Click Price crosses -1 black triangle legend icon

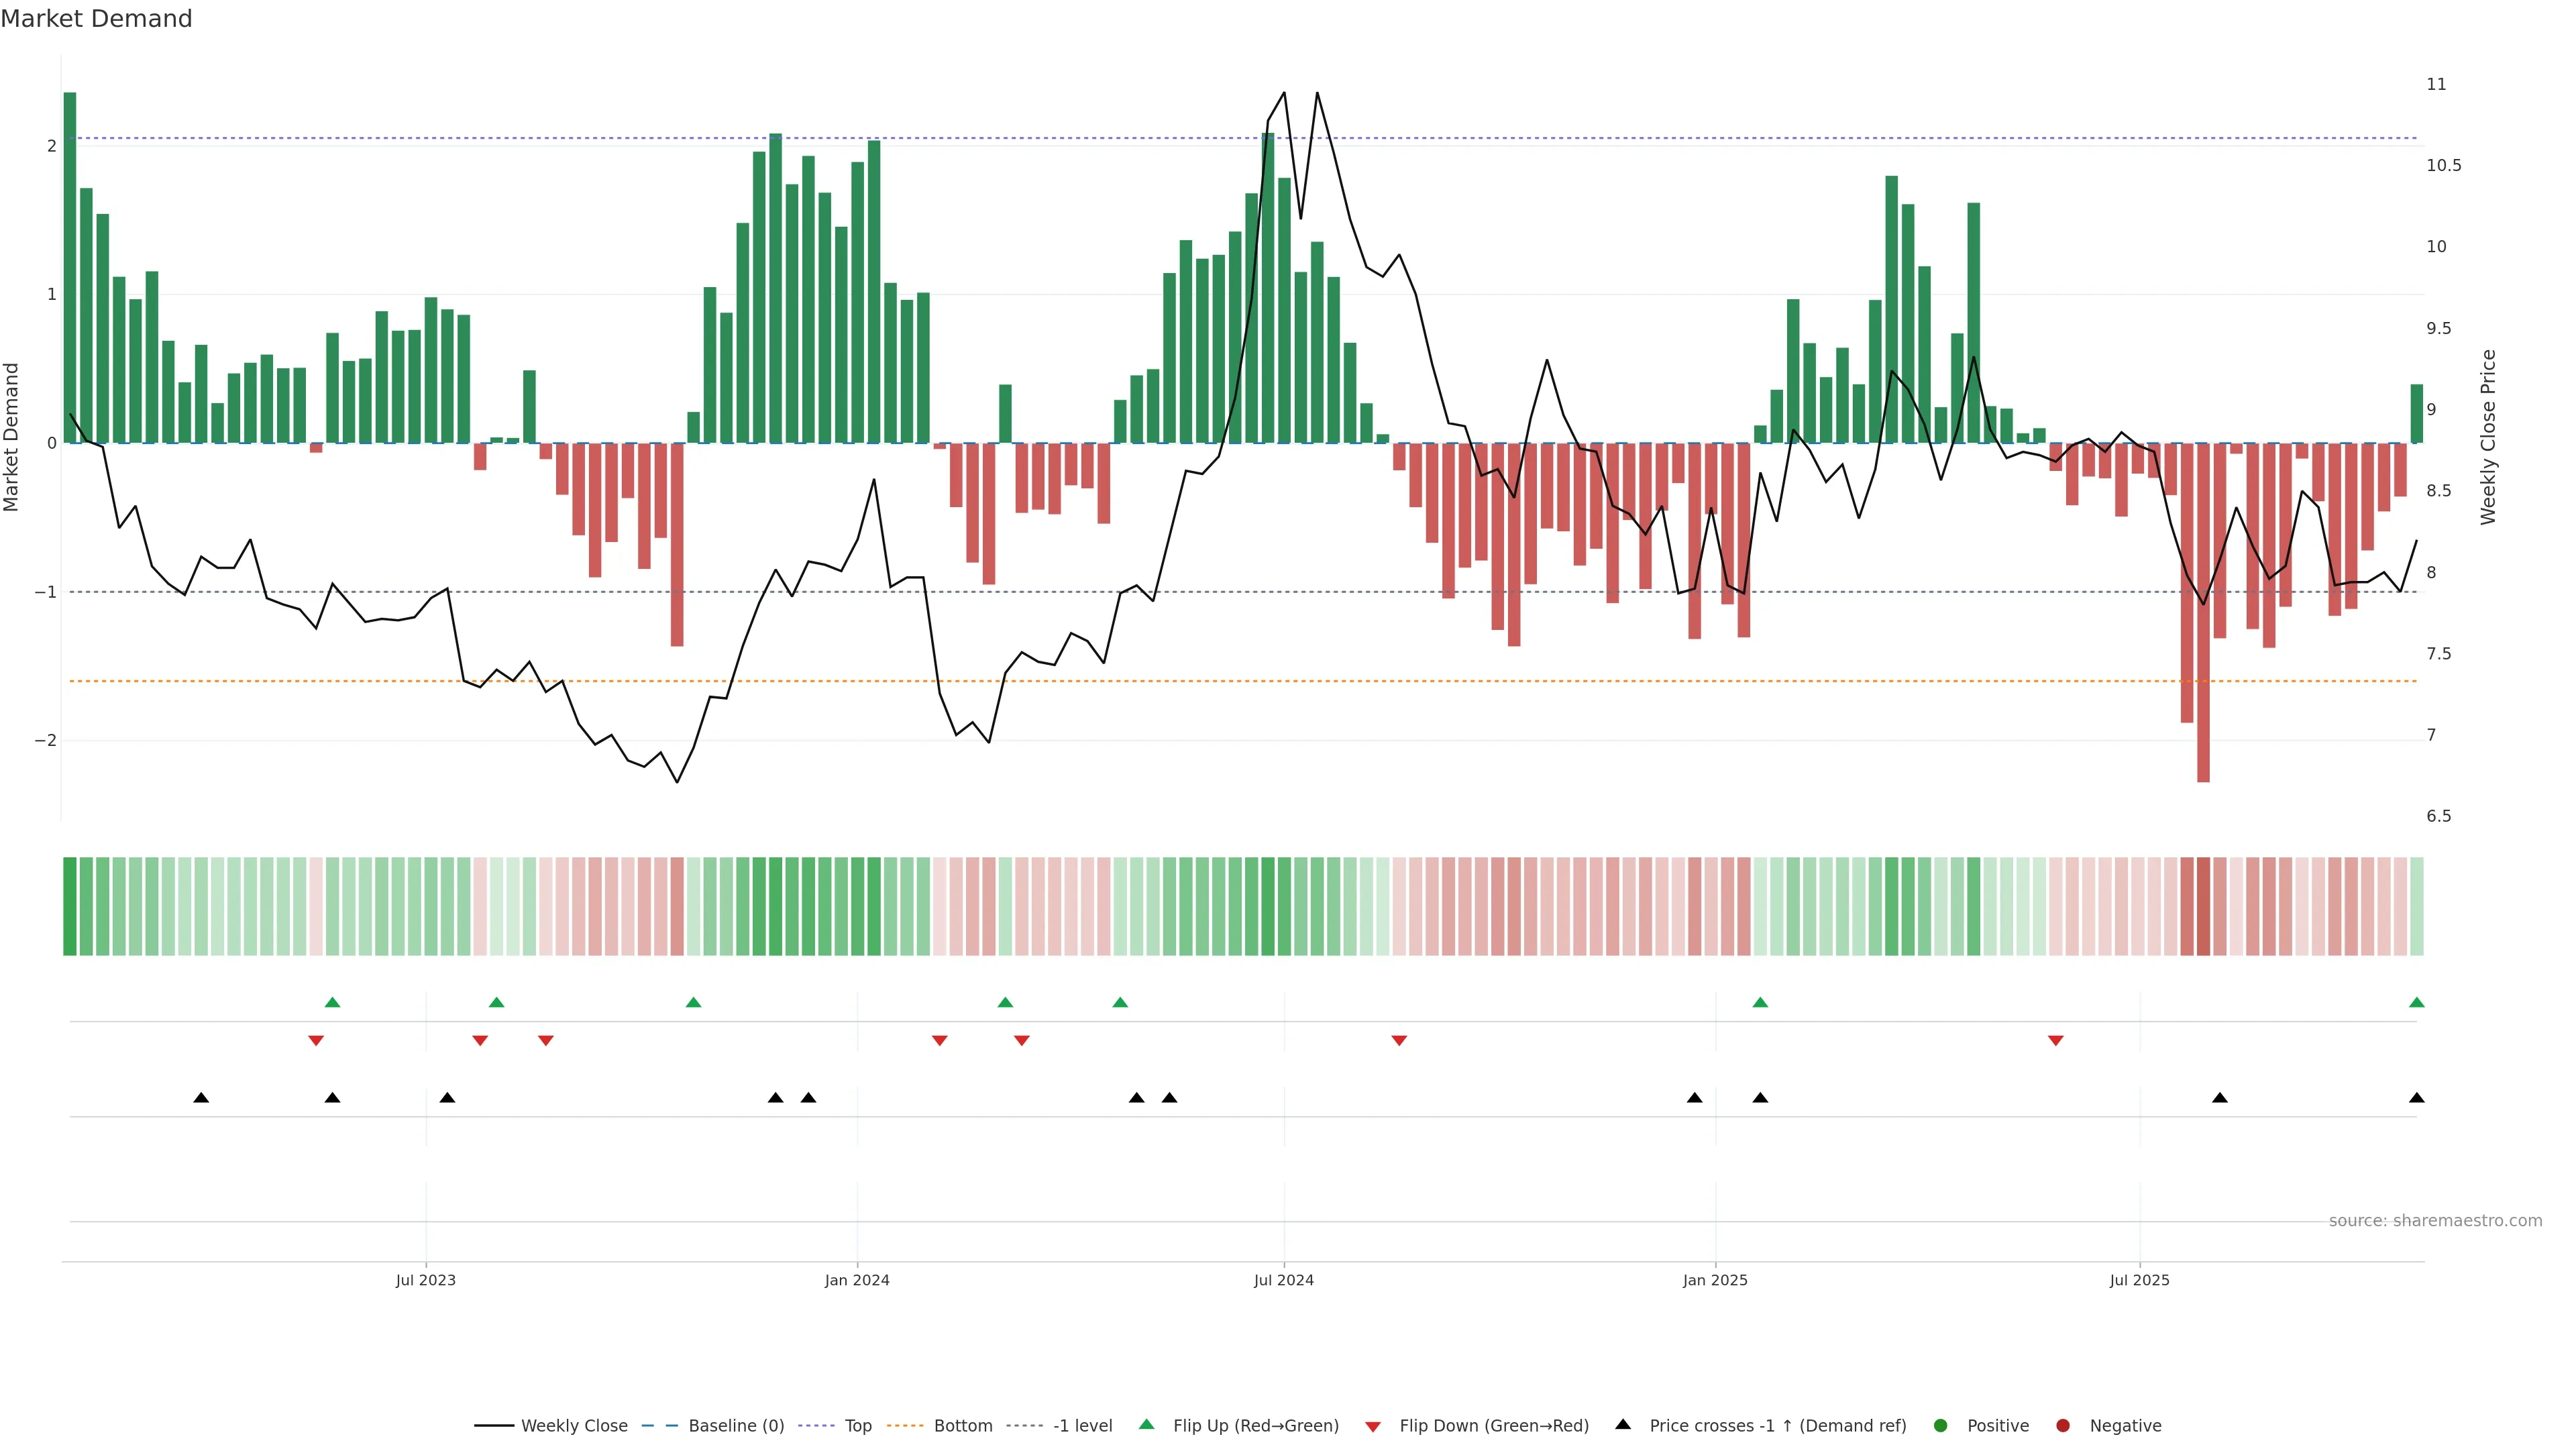[1623, 1425]
